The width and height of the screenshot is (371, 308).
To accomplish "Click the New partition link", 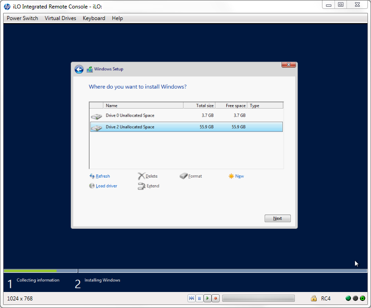I will (x=240, y=176).
